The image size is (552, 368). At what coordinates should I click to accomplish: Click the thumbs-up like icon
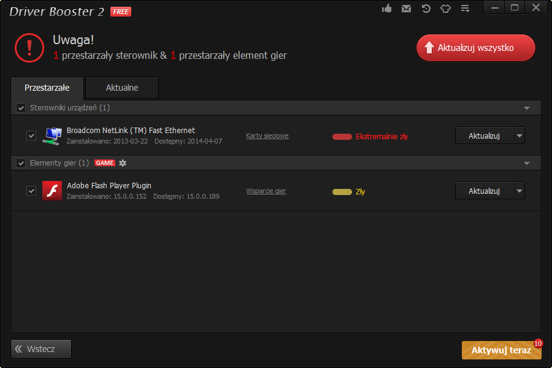click(x=386, y=8)
